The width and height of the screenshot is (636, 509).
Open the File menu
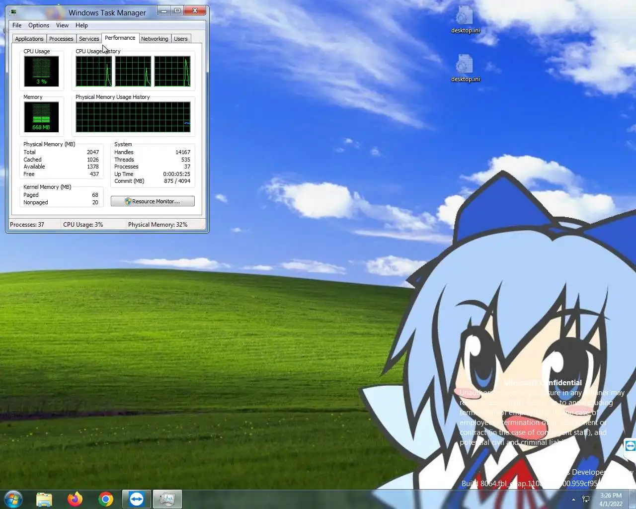[17, 25]
